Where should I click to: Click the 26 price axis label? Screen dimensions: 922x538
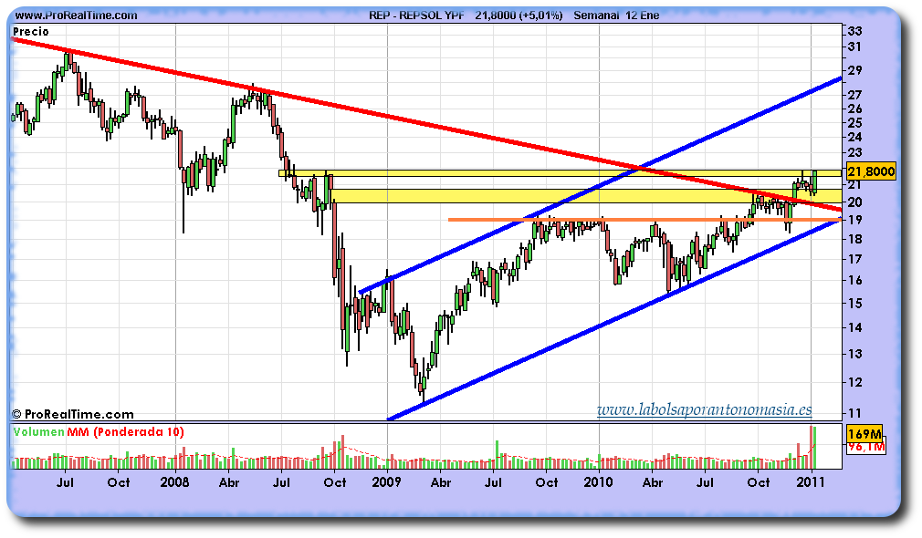pos(855,109)
